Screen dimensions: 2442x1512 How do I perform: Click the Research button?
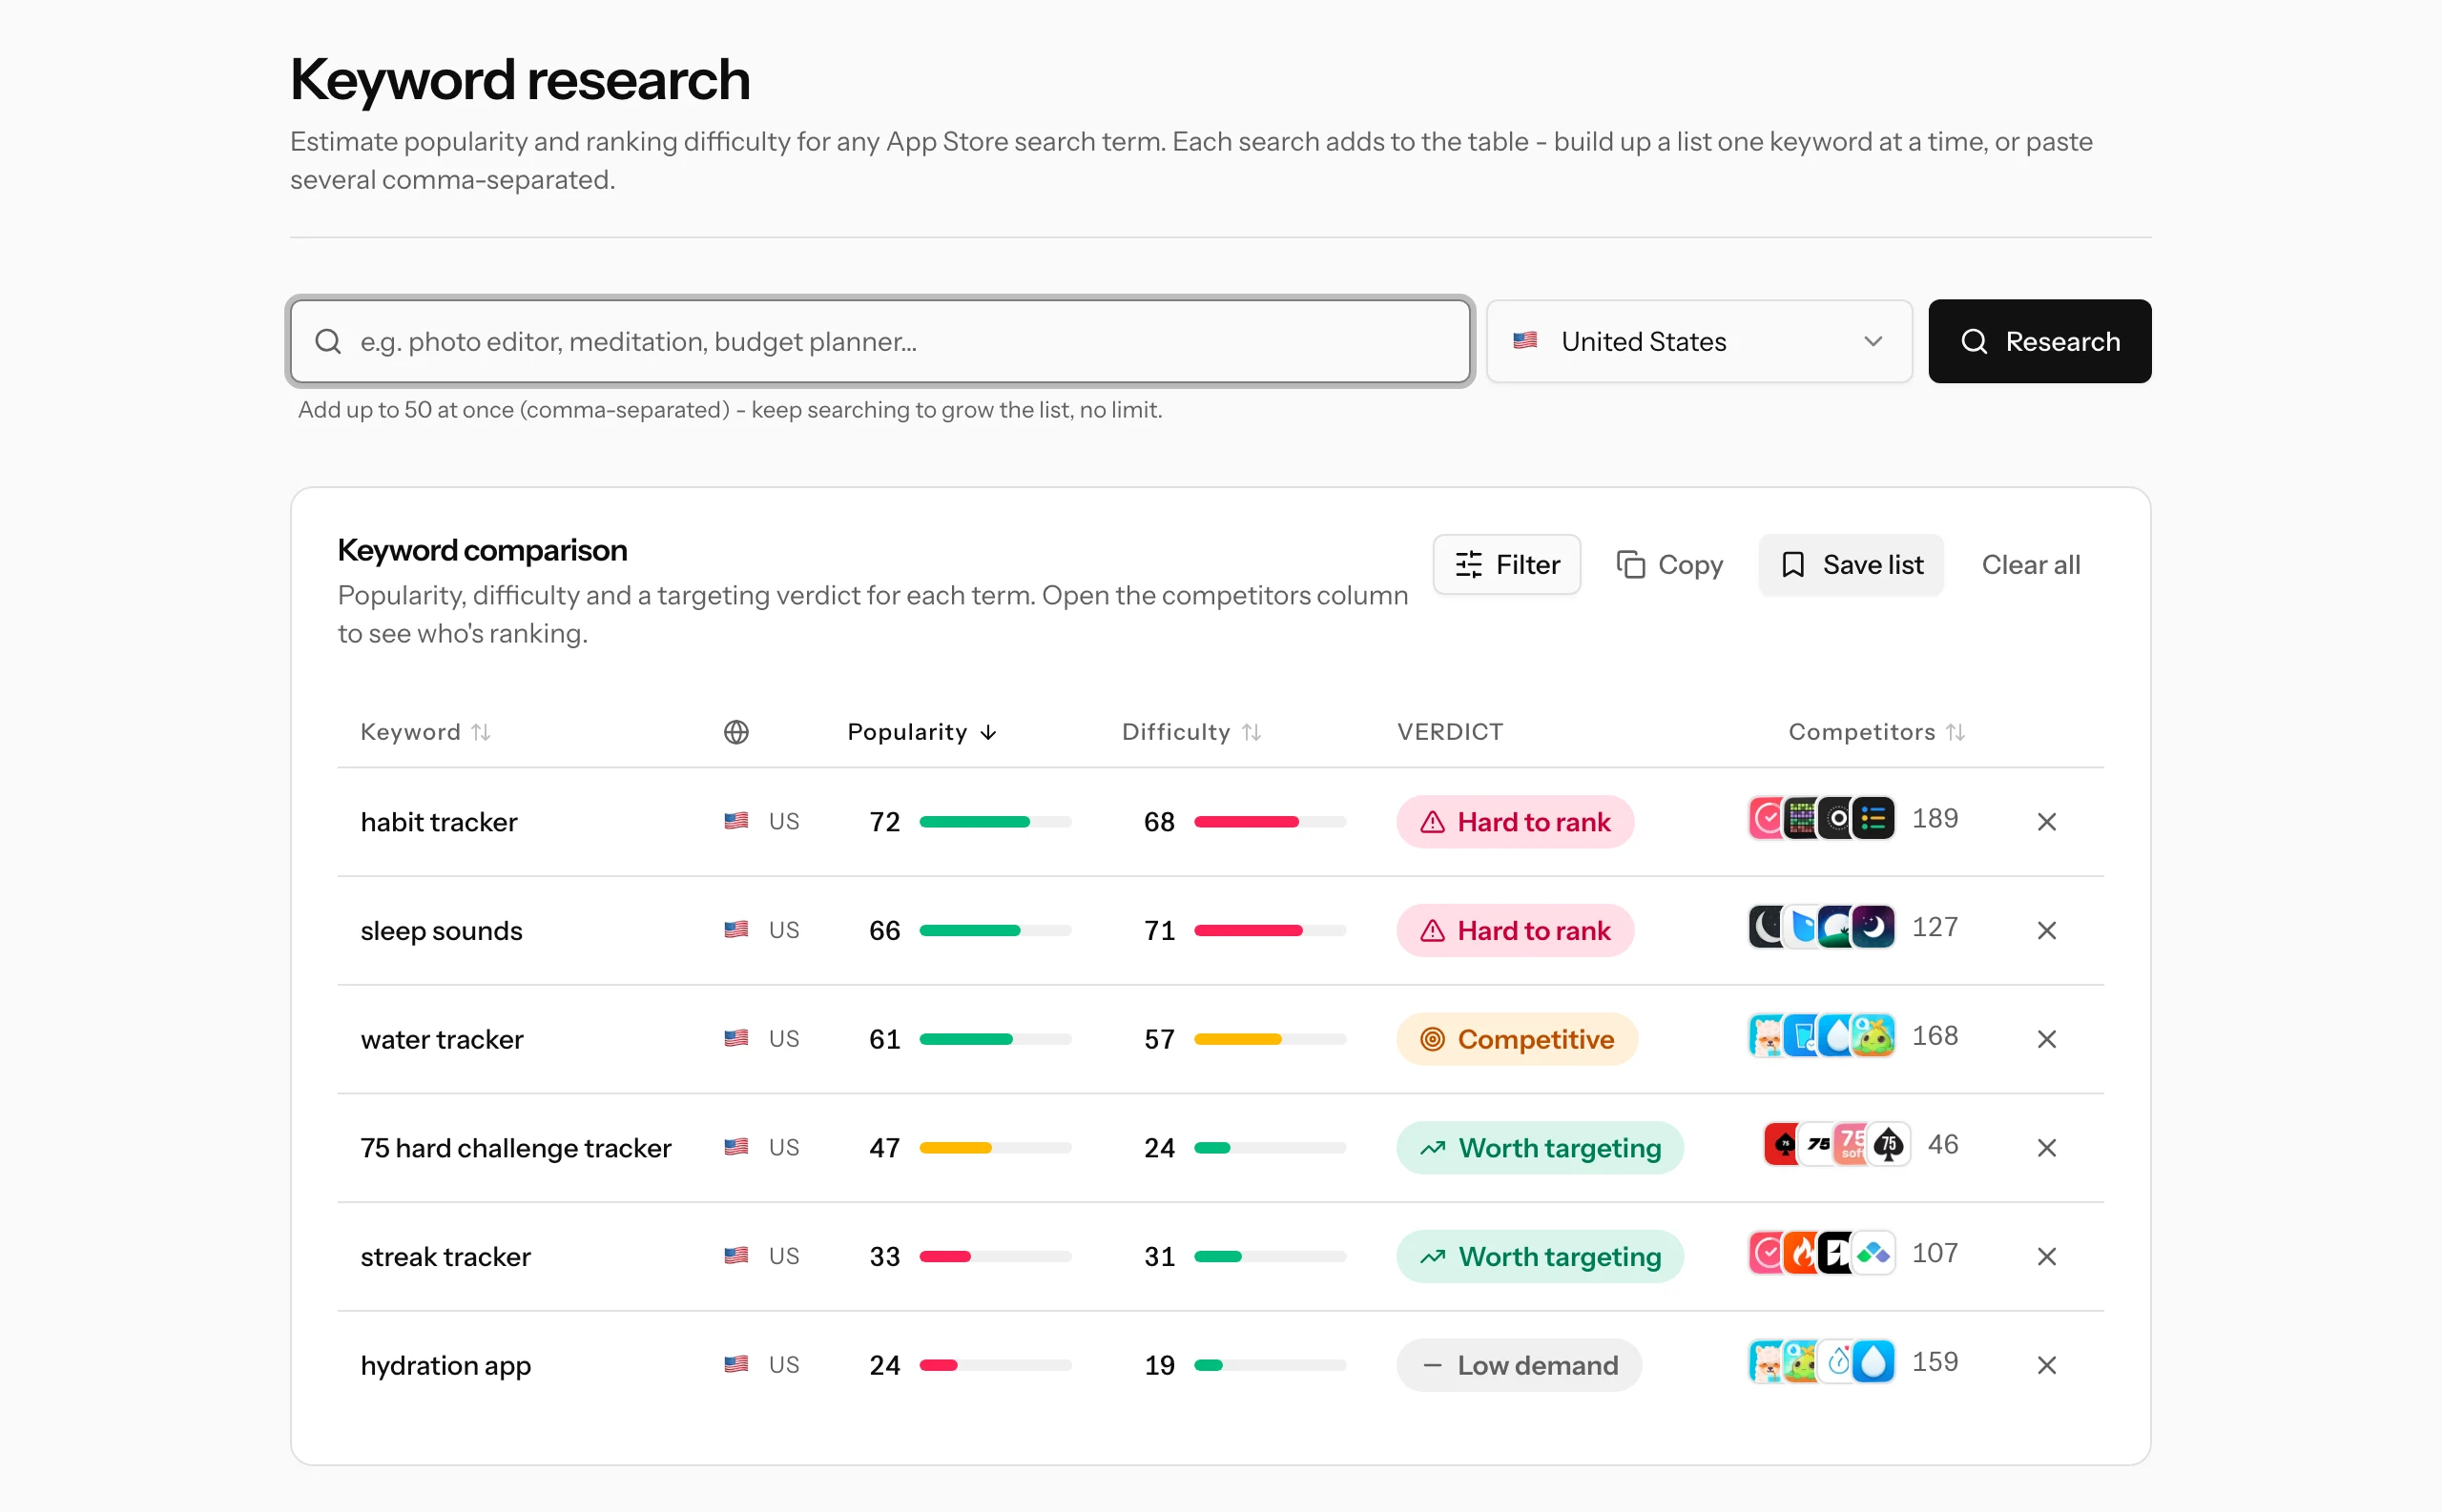[x=2038, y=341]
